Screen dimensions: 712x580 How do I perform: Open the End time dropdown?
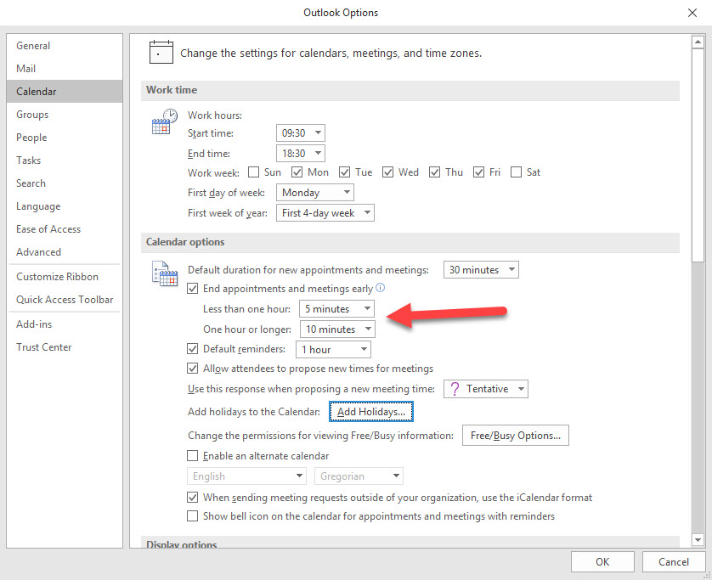pos(301,154)
